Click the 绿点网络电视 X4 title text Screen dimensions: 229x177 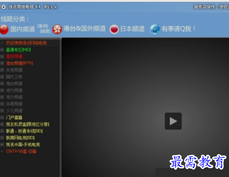tap(24, 7)
